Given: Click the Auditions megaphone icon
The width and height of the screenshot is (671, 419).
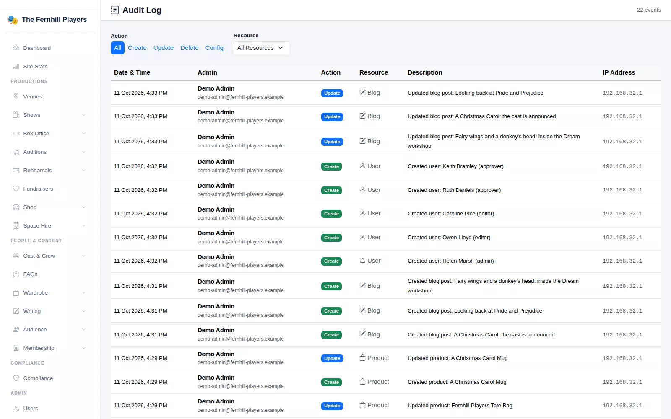Looking at the screenshot, I should coord(16,152).
